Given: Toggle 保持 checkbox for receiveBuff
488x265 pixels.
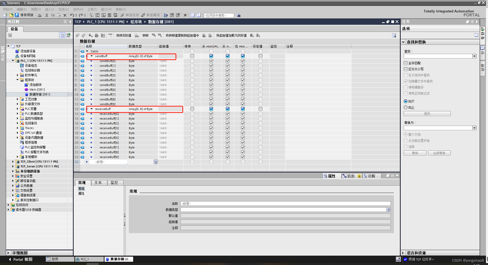Looking at the screenshot, I should [x=192, y=109].
